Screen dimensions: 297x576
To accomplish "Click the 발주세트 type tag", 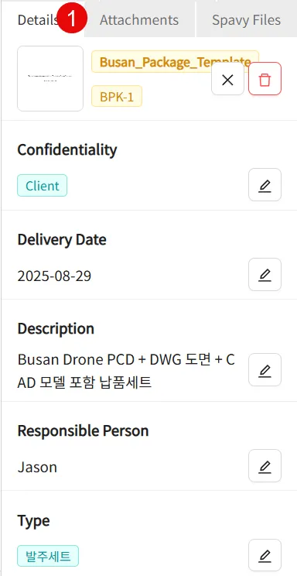I will pyautogui.click(x=48, y=556).
